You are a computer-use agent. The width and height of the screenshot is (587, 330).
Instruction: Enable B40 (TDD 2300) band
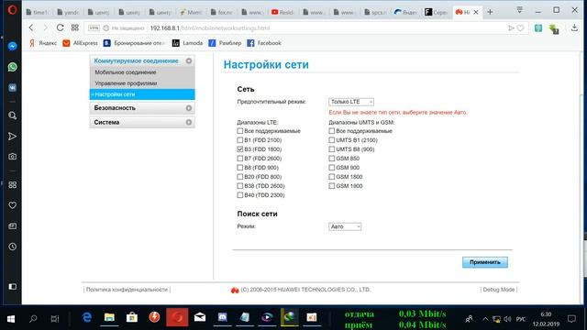point(240,195)
